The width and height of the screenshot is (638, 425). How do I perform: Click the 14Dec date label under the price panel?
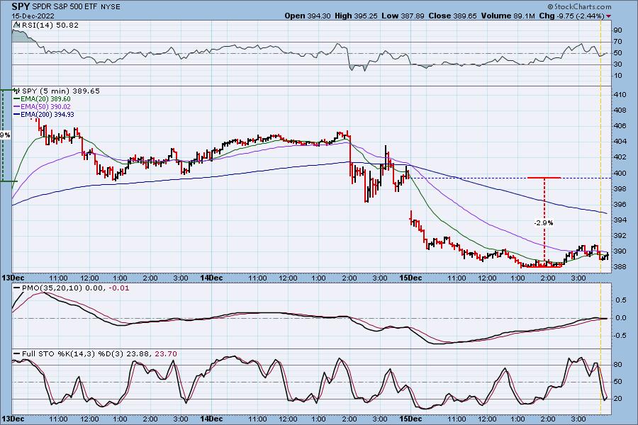[211, 278]
